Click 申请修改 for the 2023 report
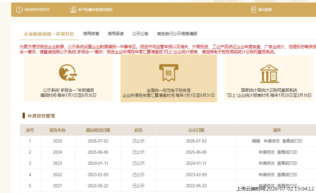This screenshot has height=193, width=316. click(x=267, y=163)
